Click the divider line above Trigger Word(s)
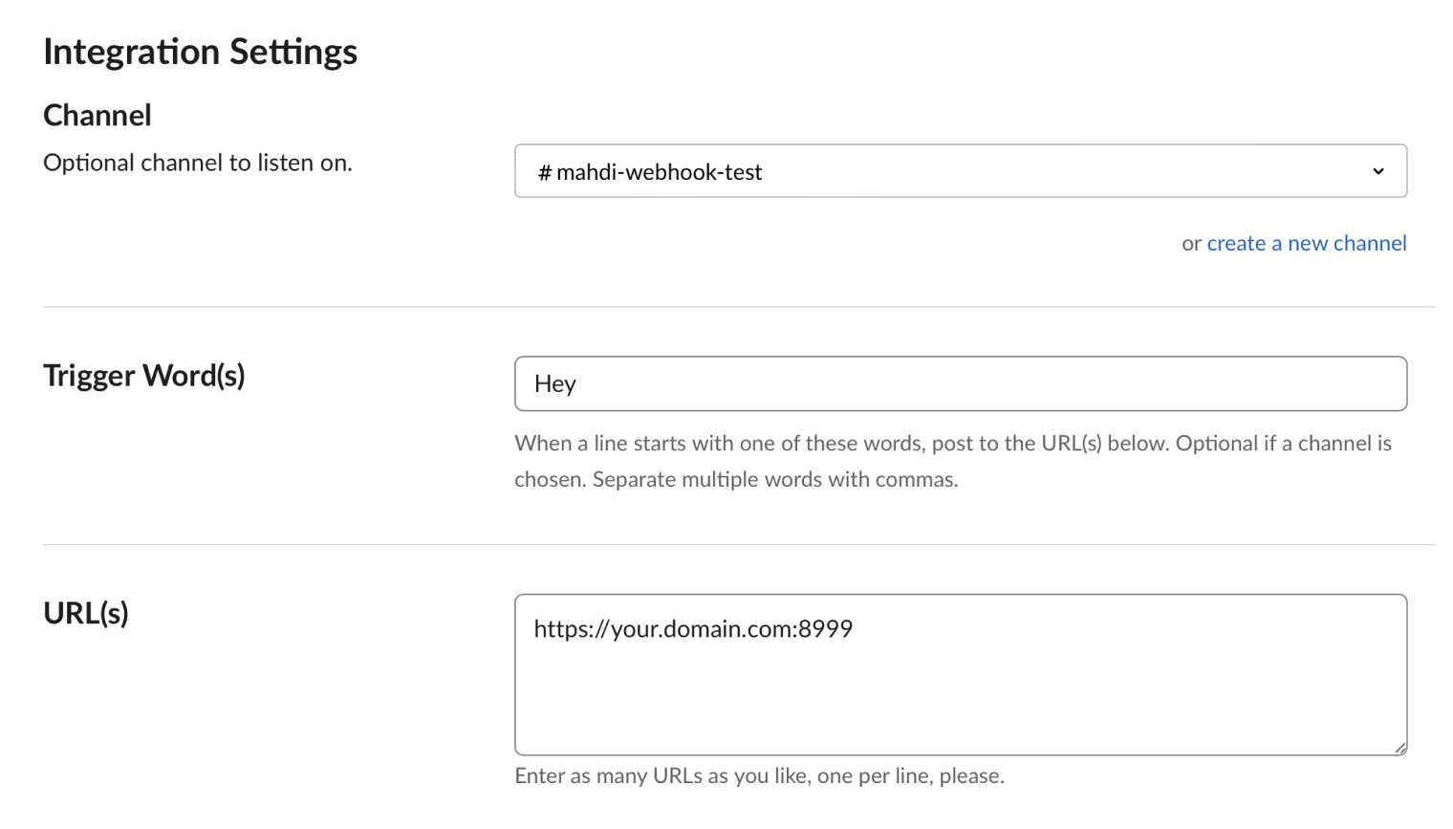The height and width of the screenshot is (829, 1453). pyautogui.click(x=738, y=307)
